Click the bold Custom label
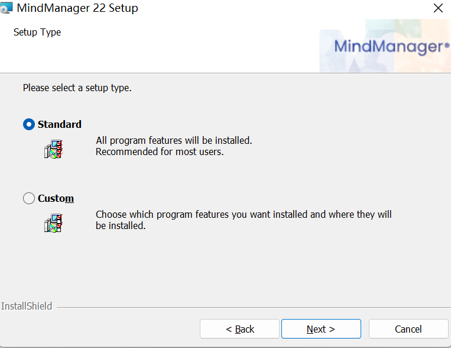Screen dimensions: 451x348 click(56, 199)
